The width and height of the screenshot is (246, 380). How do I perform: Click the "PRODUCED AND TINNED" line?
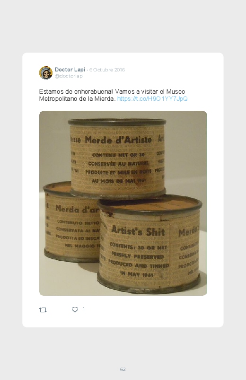pos(139,265)
